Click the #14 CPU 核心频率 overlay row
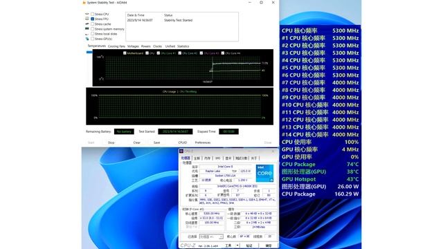Image resolution: width=443 pixels, height=249 pixels. pyautogui.click(x=320, y=135)
